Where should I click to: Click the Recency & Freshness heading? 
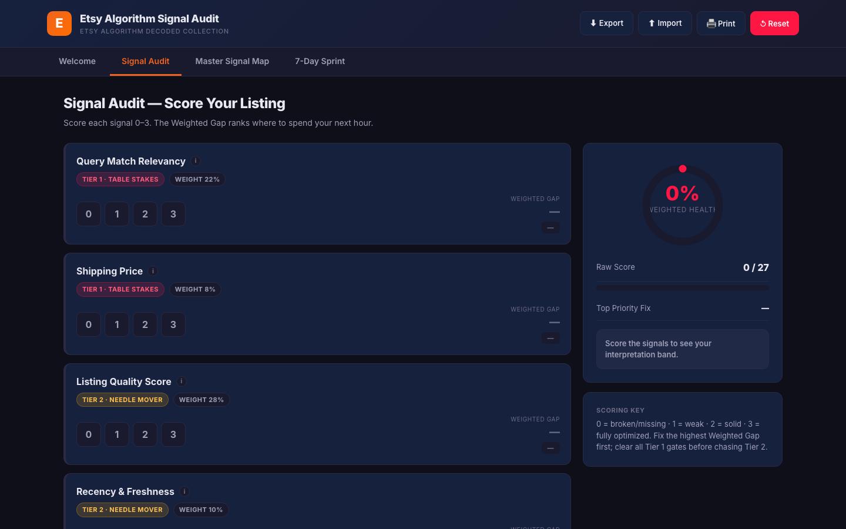pos(125,491)
